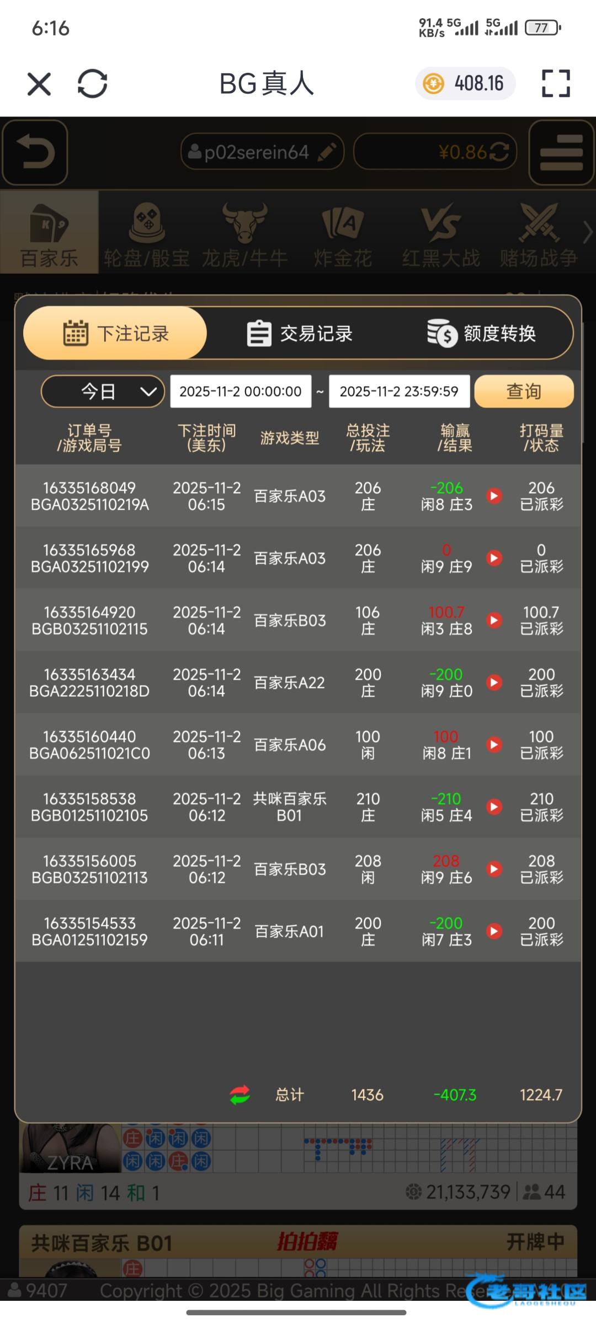Edit the start date field
The image size is (596, 1324).
[x=241, y=391]
